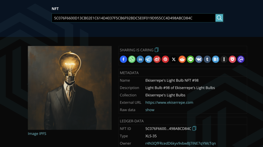The width and height of the screenshot is (263, 147).
Task: Copy the share link next to Sharing is Caring
Action: pyautogui.click(x=157, y=50)
